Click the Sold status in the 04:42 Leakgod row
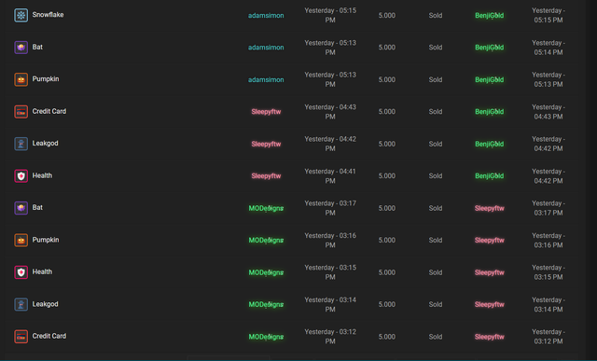The height and width of the screenshot is (361, 597). [x=436, y=144]
